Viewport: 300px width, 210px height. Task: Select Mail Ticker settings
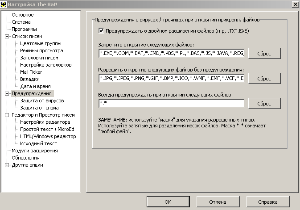tap(31, 72)
